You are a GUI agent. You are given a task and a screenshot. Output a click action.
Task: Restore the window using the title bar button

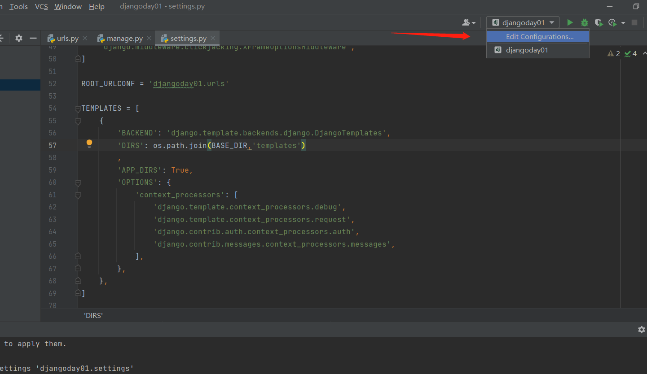[x=636, y=6]
